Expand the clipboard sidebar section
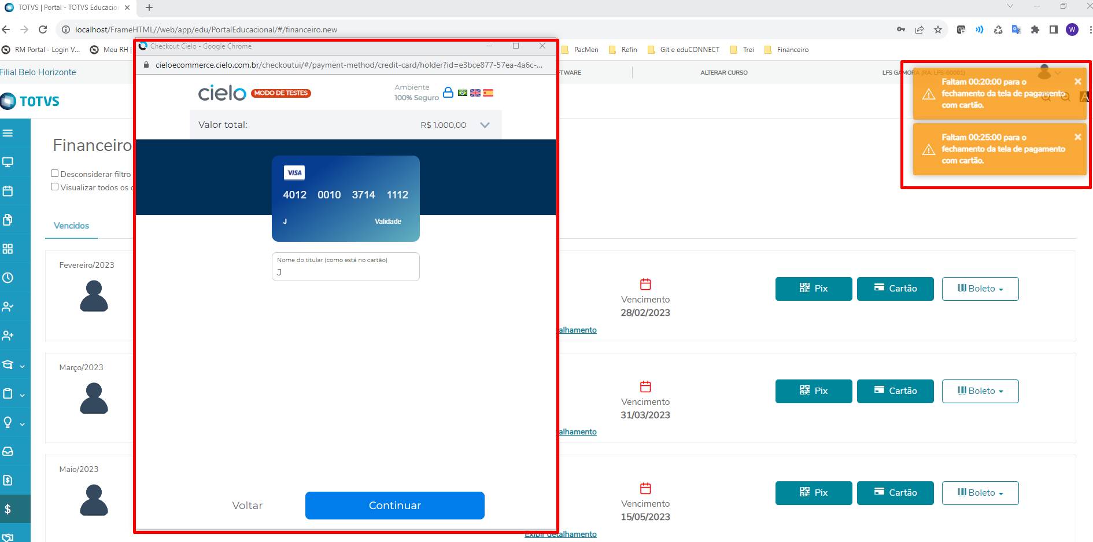This screenshot has height=542, width=1093. coord(13,394)
